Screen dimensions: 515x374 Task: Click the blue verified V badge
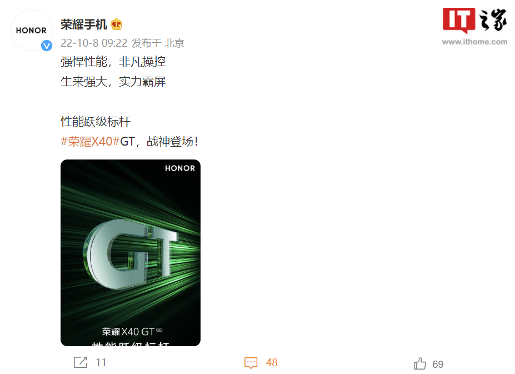point(47,46)
